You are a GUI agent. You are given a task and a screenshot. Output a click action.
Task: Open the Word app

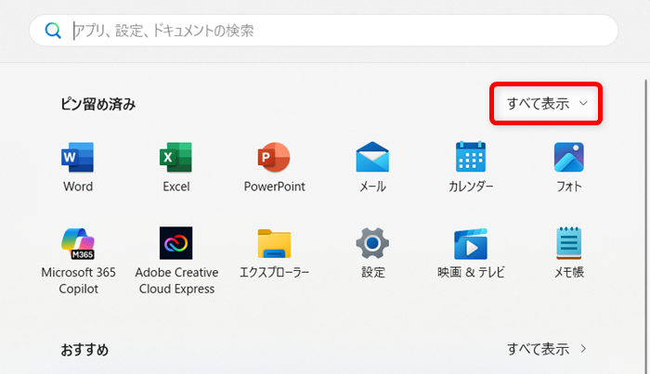78,167
